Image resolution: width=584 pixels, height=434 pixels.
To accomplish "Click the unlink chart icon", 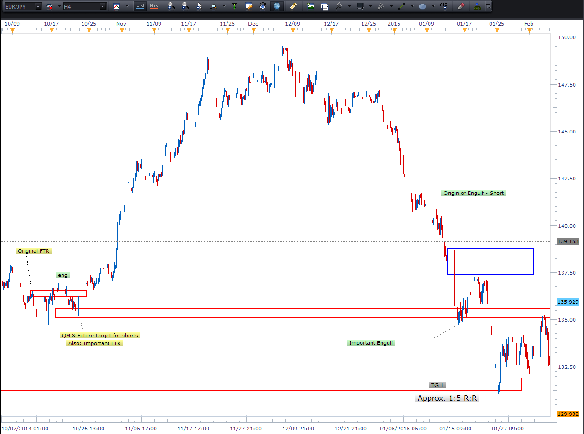I will point(49,6).
